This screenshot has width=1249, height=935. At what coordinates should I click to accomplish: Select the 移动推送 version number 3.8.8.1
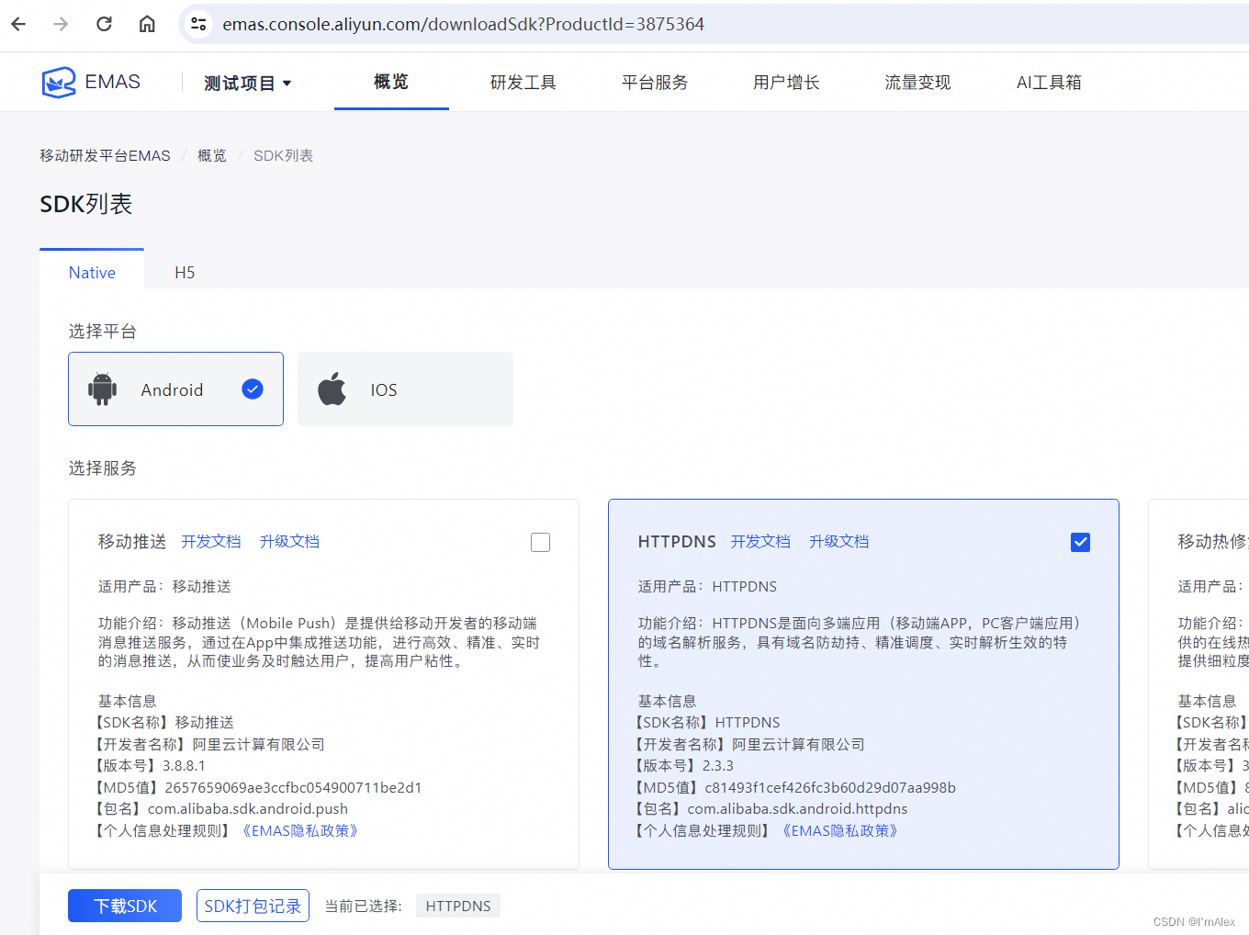point(184,765)
